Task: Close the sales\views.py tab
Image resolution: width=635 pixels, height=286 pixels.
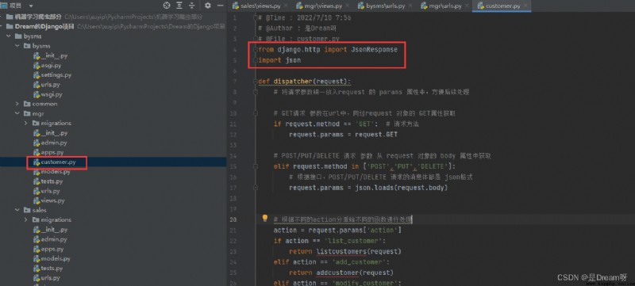Action: click(286, 6)
